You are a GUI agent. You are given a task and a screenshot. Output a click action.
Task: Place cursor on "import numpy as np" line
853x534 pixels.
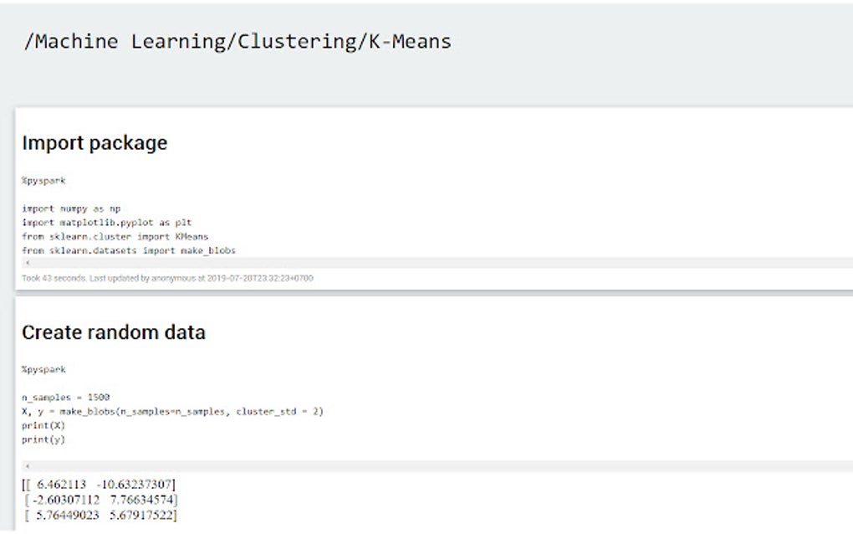click(71, 208)
